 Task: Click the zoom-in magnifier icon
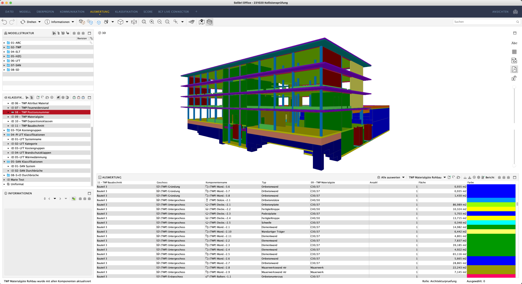tap(152, 22)
